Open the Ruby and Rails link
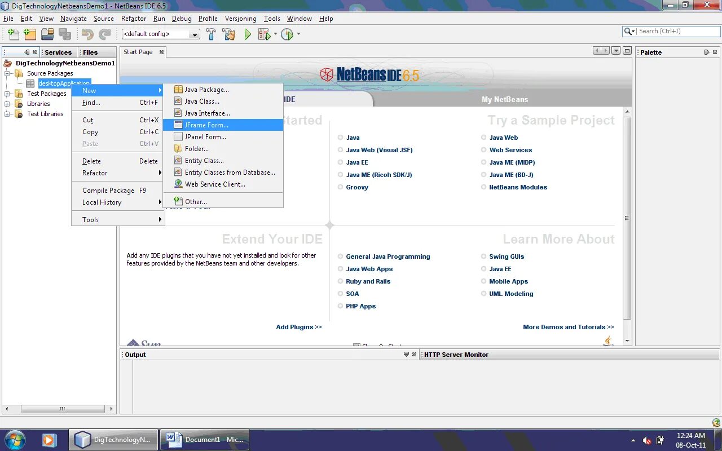The height and width of the screenshot is (451, 722). (368, 281)
